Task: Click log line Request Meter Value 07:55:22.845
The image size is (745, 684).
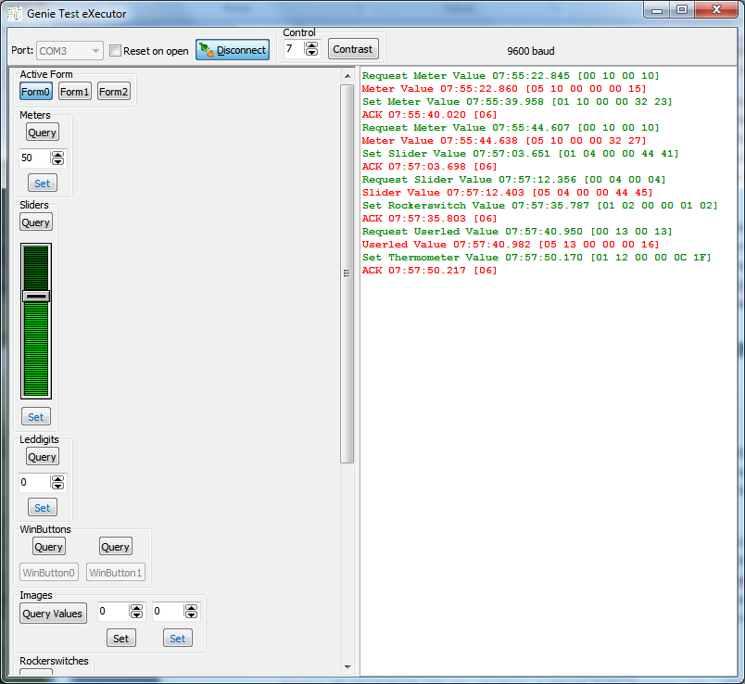Action: (x=511, y=76)
